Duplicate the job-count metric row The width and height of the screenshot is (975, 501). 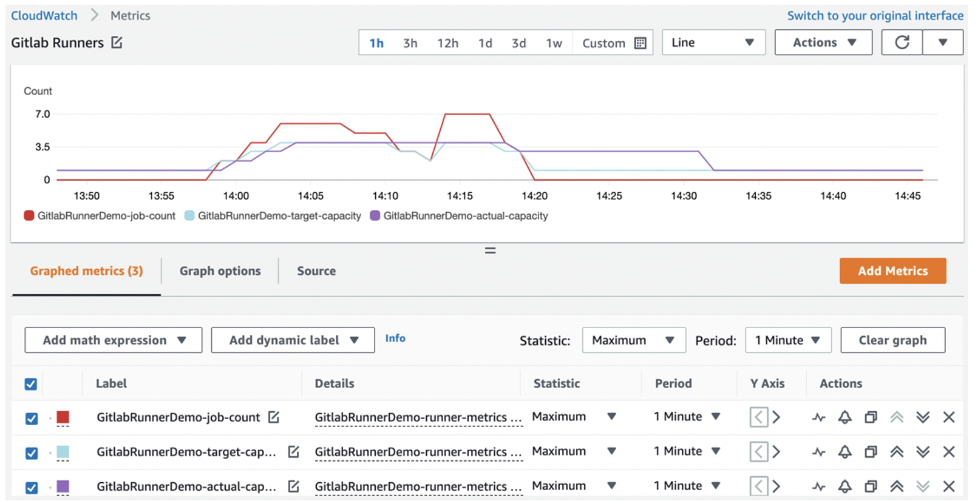871,417
